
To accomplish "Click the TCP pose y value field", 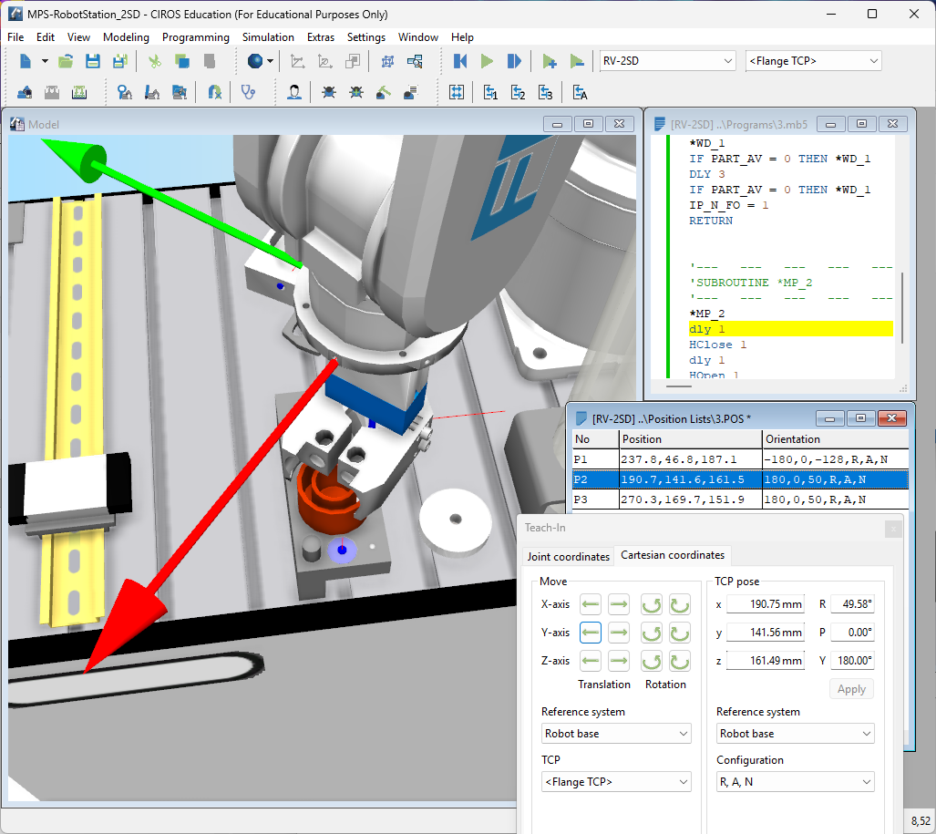I will pos(766,633).
